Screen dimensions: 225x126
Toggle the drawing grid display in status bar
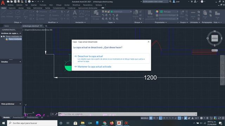pyautogui.click(x=151, y=118)
